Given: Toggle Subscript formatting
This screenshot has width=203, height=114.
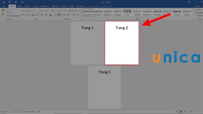Looking at the screenshot, I should [35, 15].
